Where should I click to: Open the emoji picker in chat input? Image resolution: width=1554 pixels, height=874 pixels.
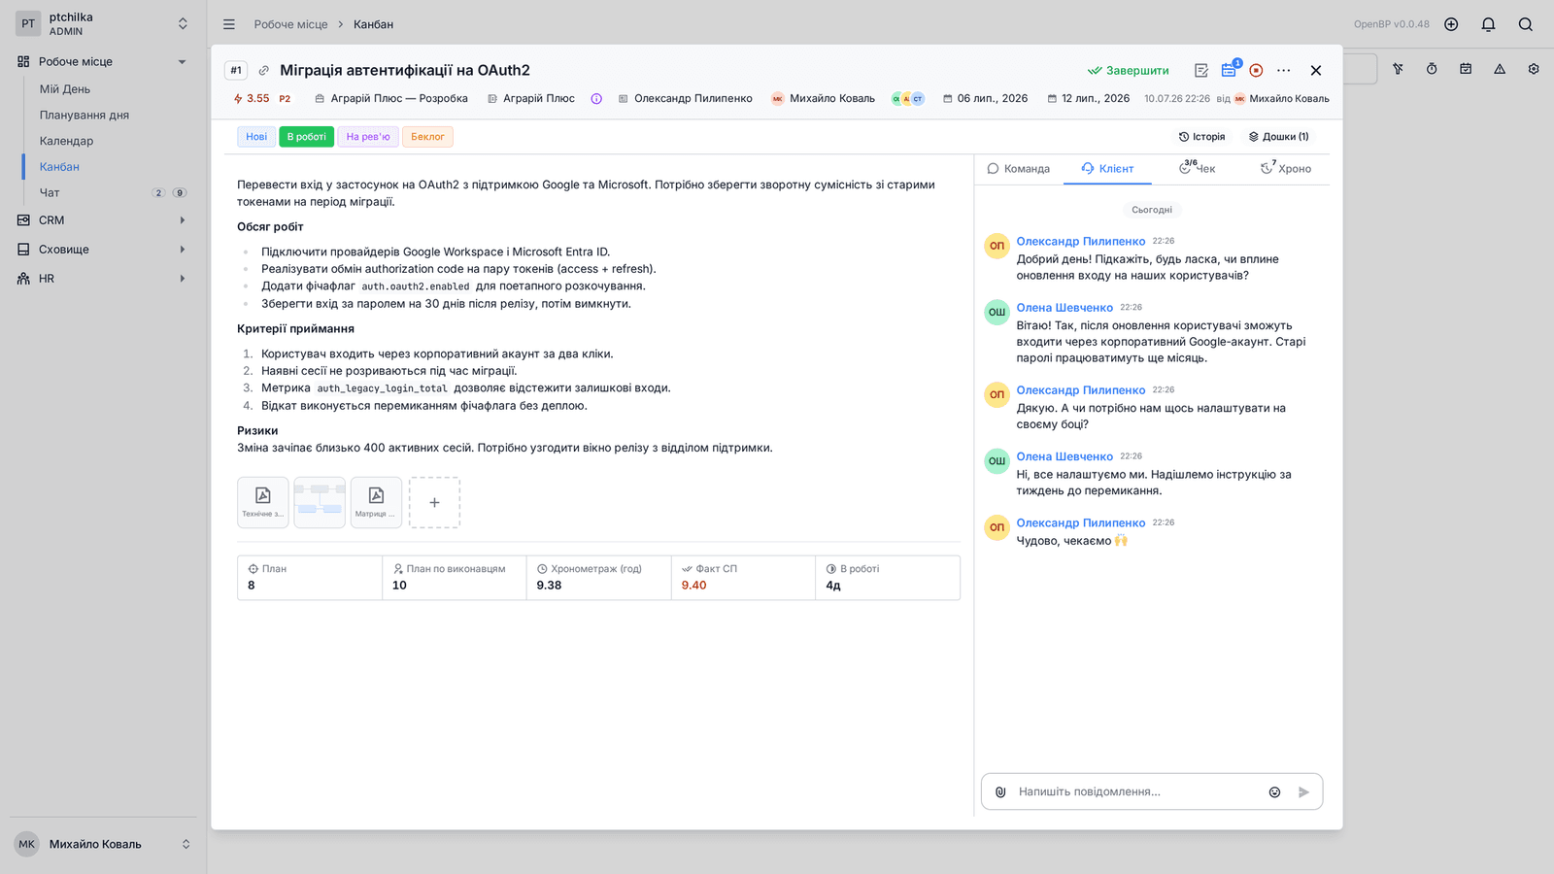pyautogui.click(x=1274, y=791)
